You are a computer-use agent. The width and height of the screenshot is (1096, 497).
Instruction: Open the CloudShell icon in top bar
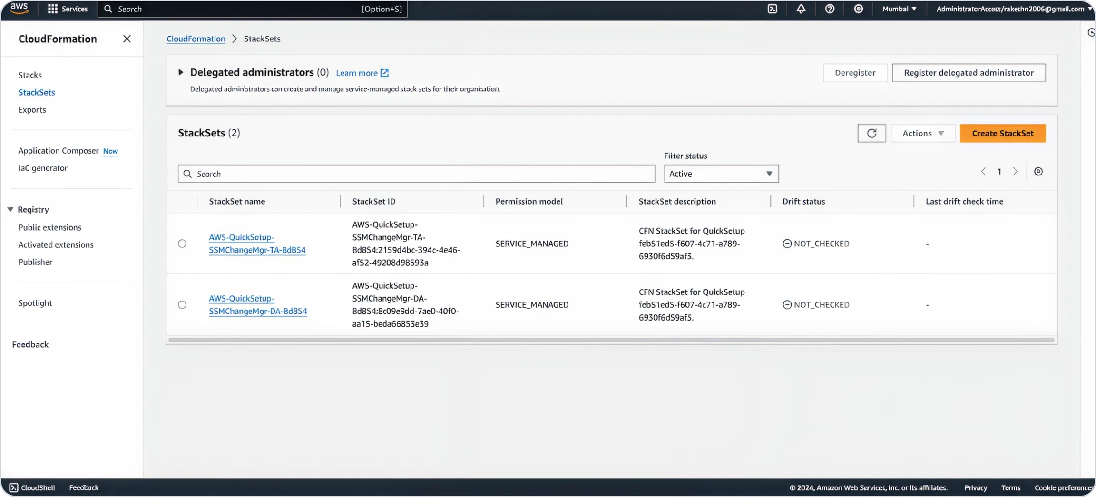coord(773,9)
